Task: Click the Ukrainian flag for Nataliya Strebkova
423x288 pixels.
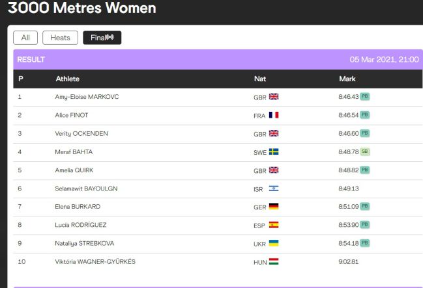Action: [274, 243]
